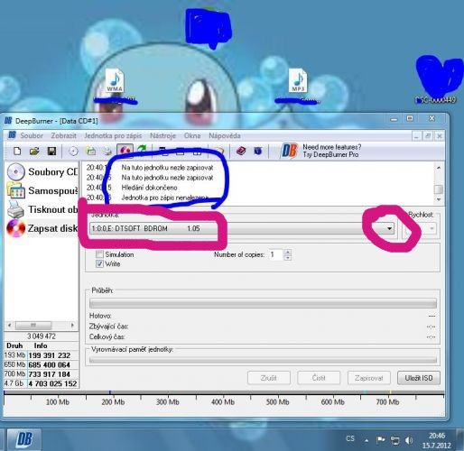Image resolution: width=464 pixels, height=451 pixels.
Task: Click the burn disc toolbar icon
Action: tap(125, 151)
